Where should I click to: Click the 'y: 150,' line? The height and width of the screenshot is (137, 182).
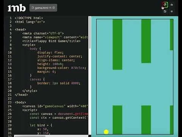44,133
